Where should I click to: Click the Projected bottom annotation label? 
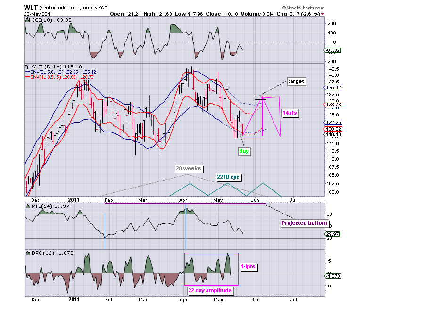(304, 223)
